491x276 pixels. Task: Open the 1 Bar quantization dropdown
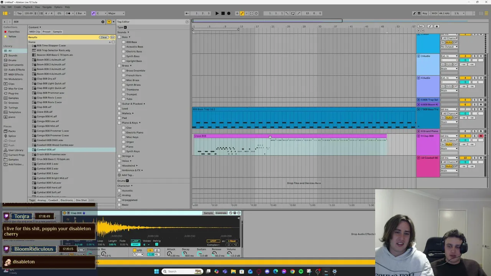[80, 13]
